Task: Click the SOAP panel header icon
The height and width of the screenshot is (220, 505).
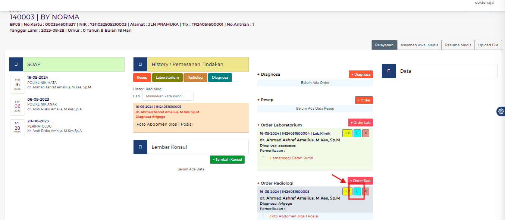Action: pos(16,64)
